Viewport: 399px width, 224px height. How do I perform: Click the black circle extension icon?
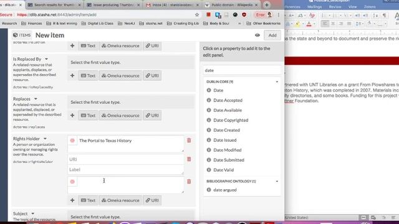(x=235, y=15)
